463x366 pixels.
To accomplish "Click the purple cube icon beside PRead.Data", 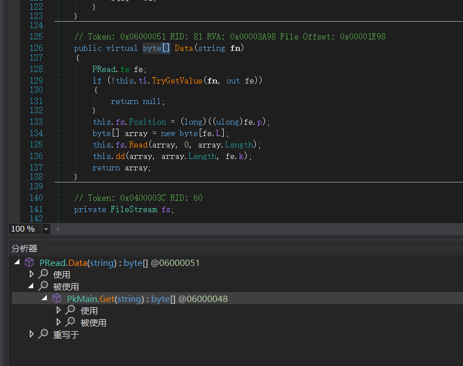I will coord(29,262).
